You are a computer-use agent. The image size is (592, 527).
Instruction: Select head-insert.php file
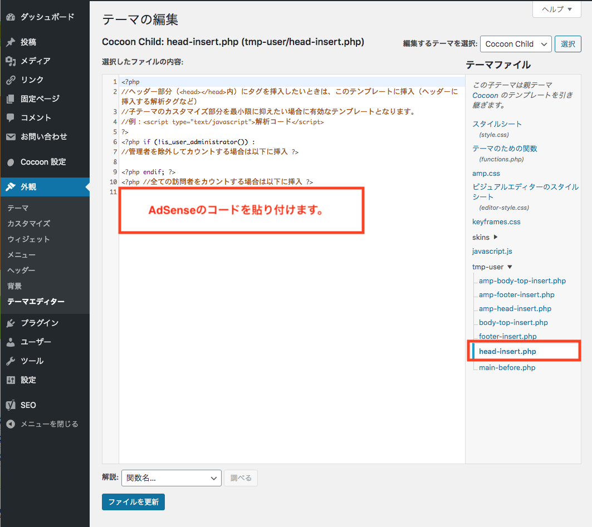(x=507, y=351)
